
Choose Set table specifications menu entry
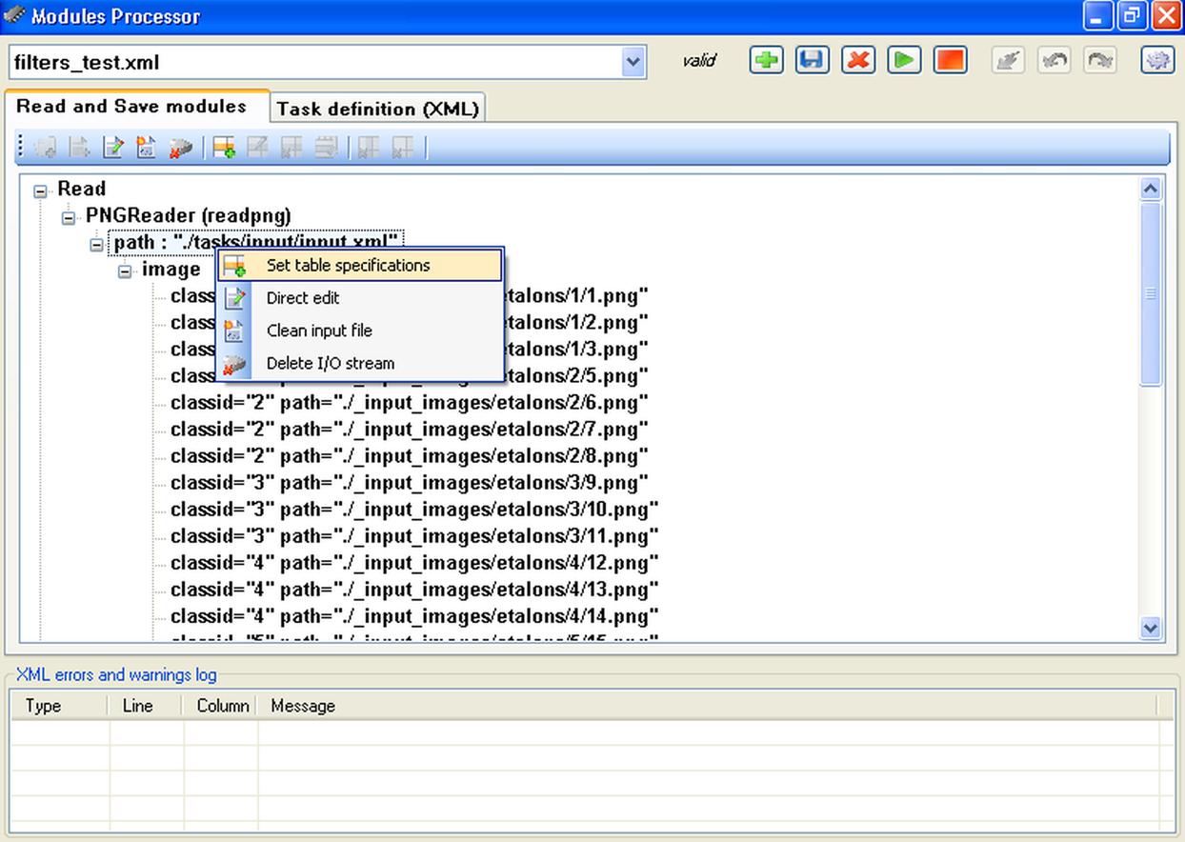tap(360, 266)
